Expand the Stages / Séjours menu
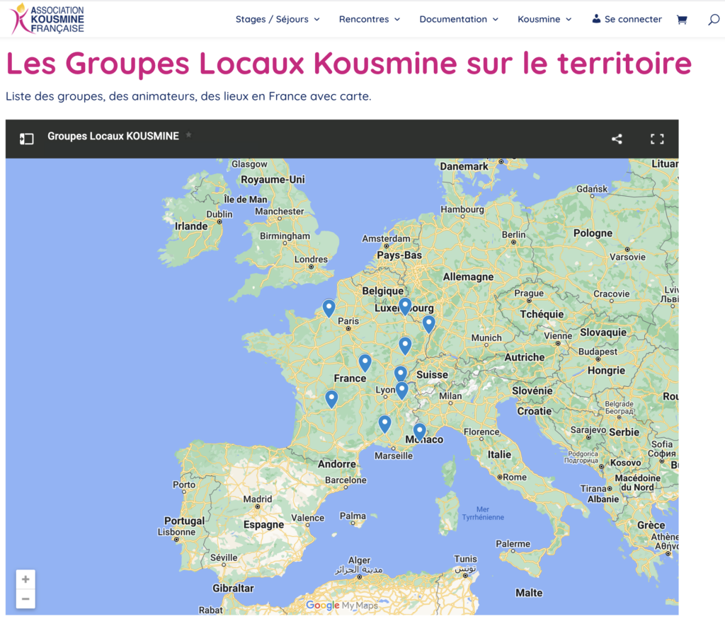This screenshot has width=725, height=619. click(278, 19)
